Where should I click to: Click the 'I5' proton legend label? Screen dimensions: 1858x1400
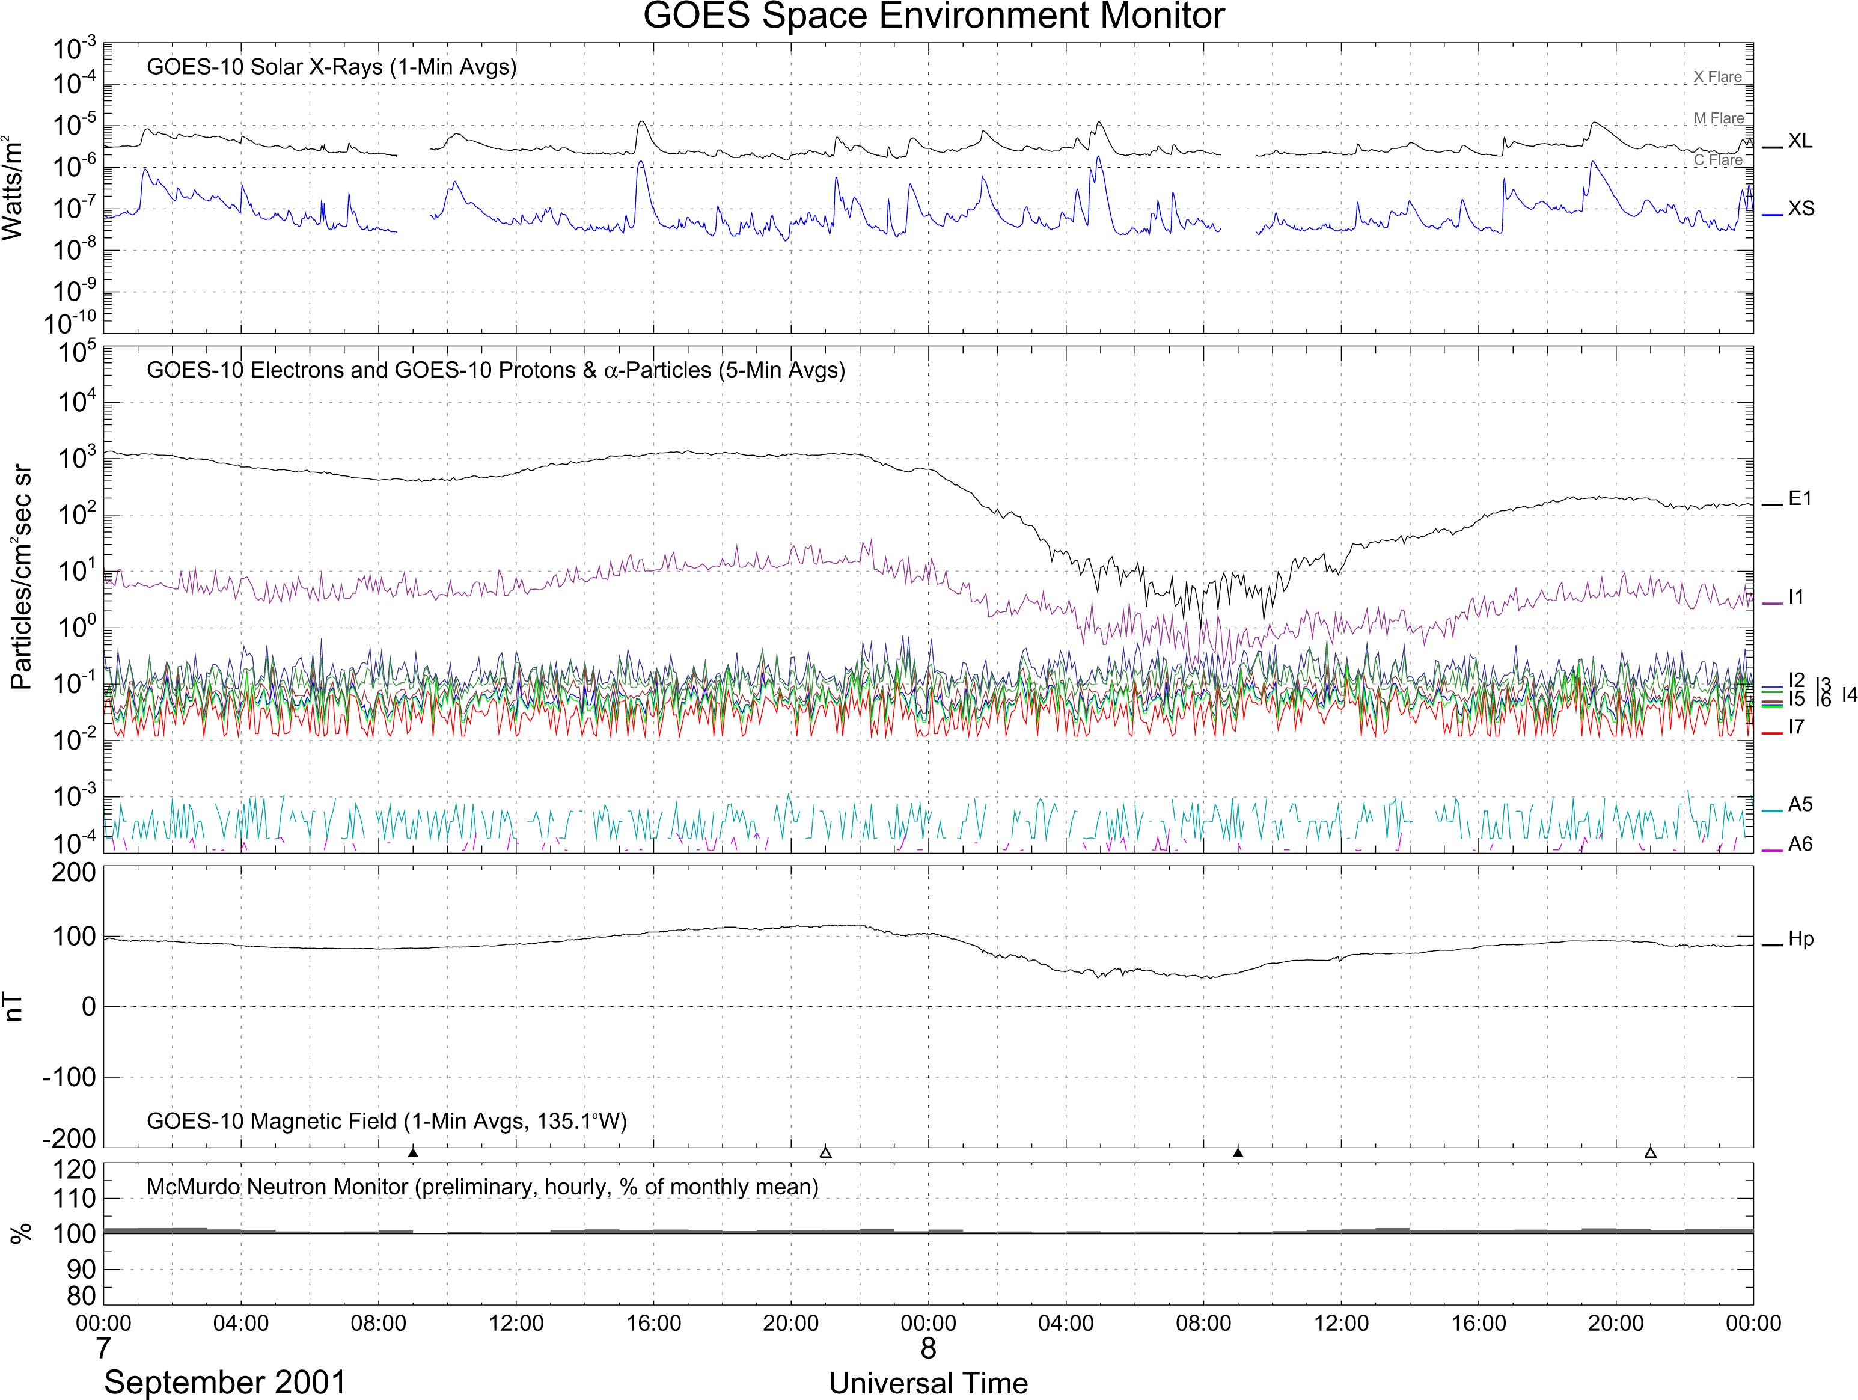click(x=1797, y=698)
